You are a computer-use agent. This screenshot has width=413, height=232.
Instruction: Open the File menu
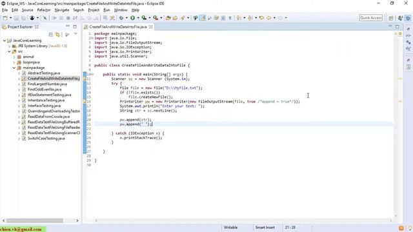[5, 10]
